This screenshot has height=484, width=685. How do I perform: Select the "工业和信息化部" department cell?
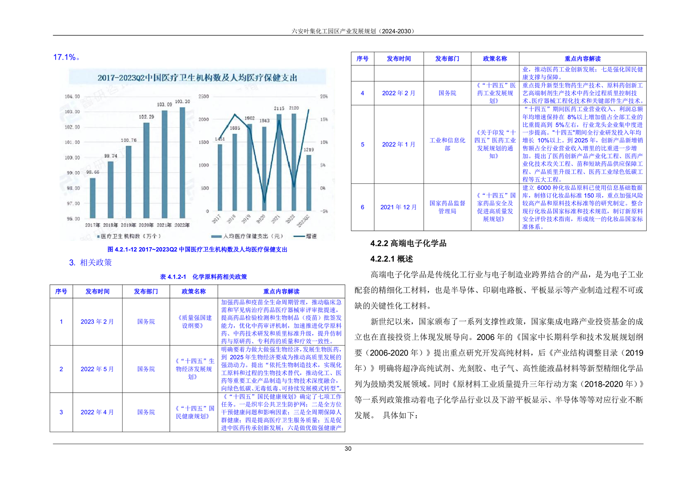447,144
